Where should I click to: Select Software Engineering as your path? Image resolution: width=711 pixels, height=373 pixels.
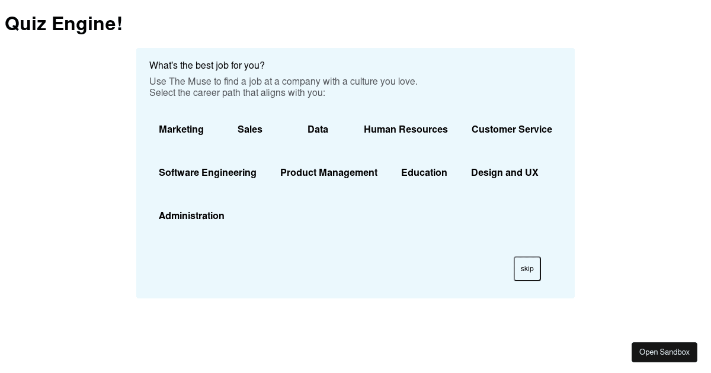[207, 173]
